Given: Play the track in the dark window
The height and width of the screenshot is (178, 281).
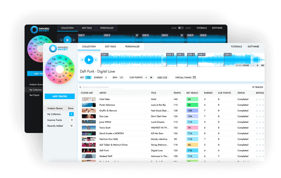Looking at the screenshot, I should click(x=67, y=40).
